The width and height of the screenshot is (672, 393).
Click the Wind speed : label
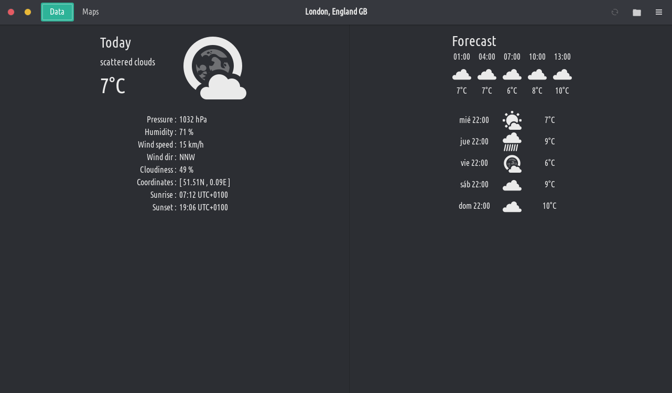157,144
